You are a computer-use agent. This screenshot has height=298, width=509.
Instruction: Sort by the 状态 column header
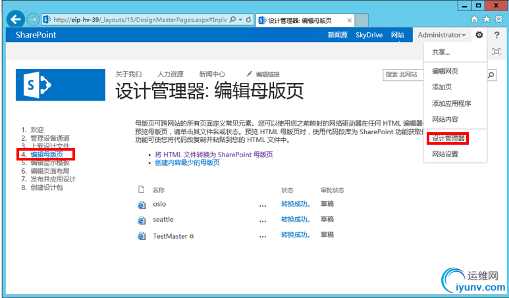287,190
